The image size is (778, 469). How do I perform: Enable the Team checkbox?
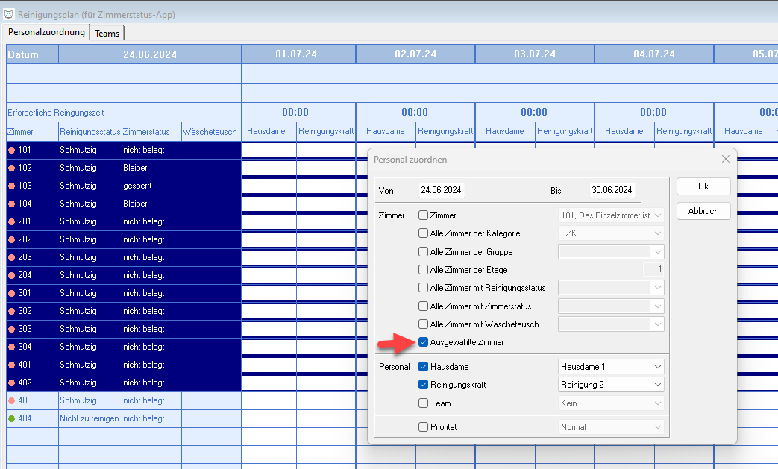423,403
